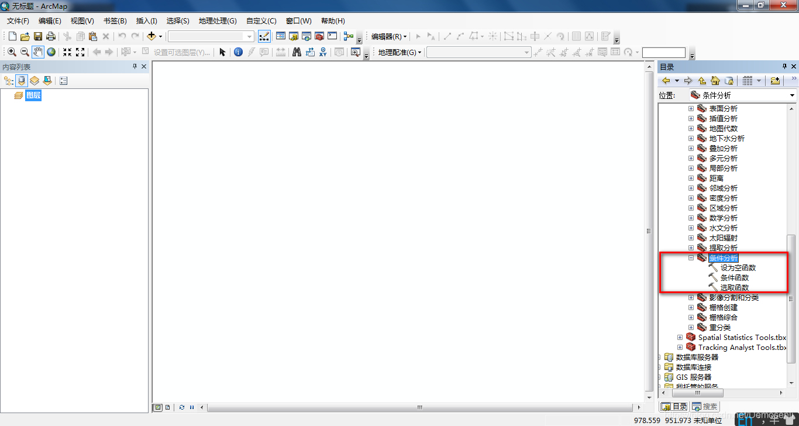Select the 选取函数 tool
The image size is (799, 426).
(x=735, y=287)
